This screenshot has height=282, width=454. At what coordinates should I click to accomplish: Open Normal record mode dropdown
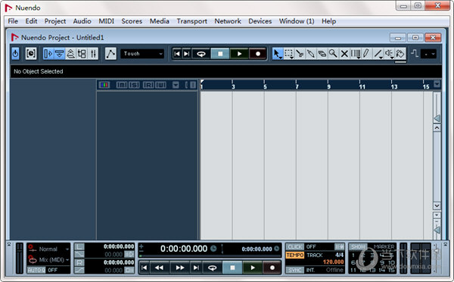pos(54,249)
